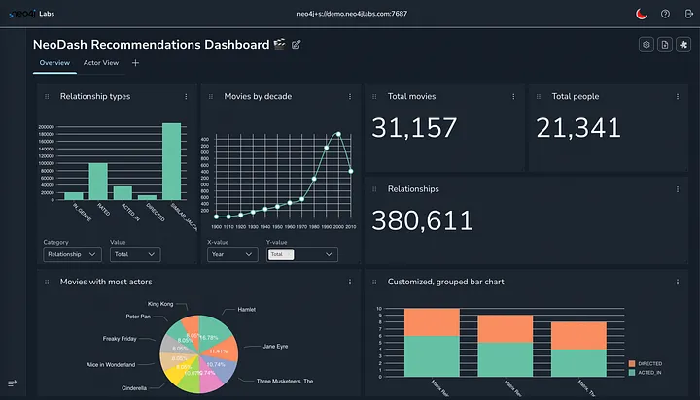Viewport: 700px width, 400px height.
Task: Open the Total movies card menu
Action: click(513, 97)
